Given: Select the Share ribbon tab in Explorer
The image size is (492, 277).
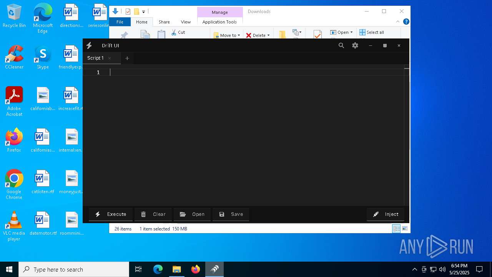Looking at the screenshot, I should click(164, 22).
